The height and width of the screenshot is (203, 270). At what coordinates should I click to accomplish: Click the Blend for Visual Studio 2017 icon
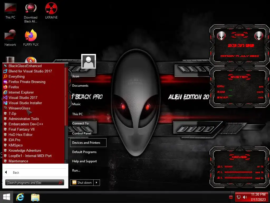point(5,71)
